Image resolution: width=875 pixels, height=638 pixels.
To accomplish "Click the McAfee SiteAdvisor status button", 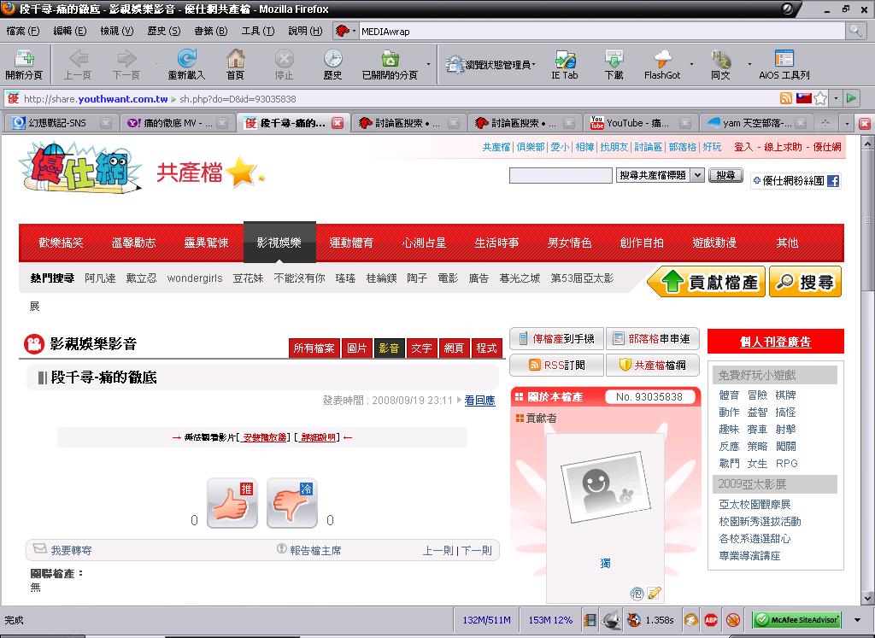I will click(x=796, y=620).
